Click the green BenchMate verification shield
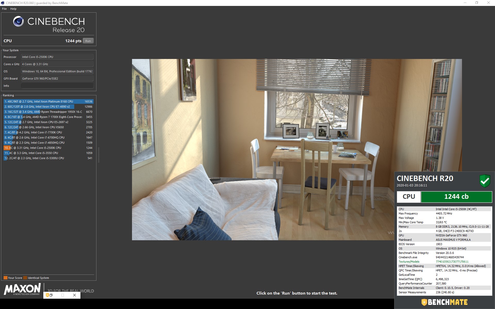495x309 pixels. tap(485, 181)
